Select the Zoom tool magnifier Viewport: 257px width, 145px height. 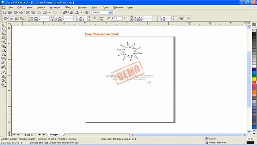point(3,38)
